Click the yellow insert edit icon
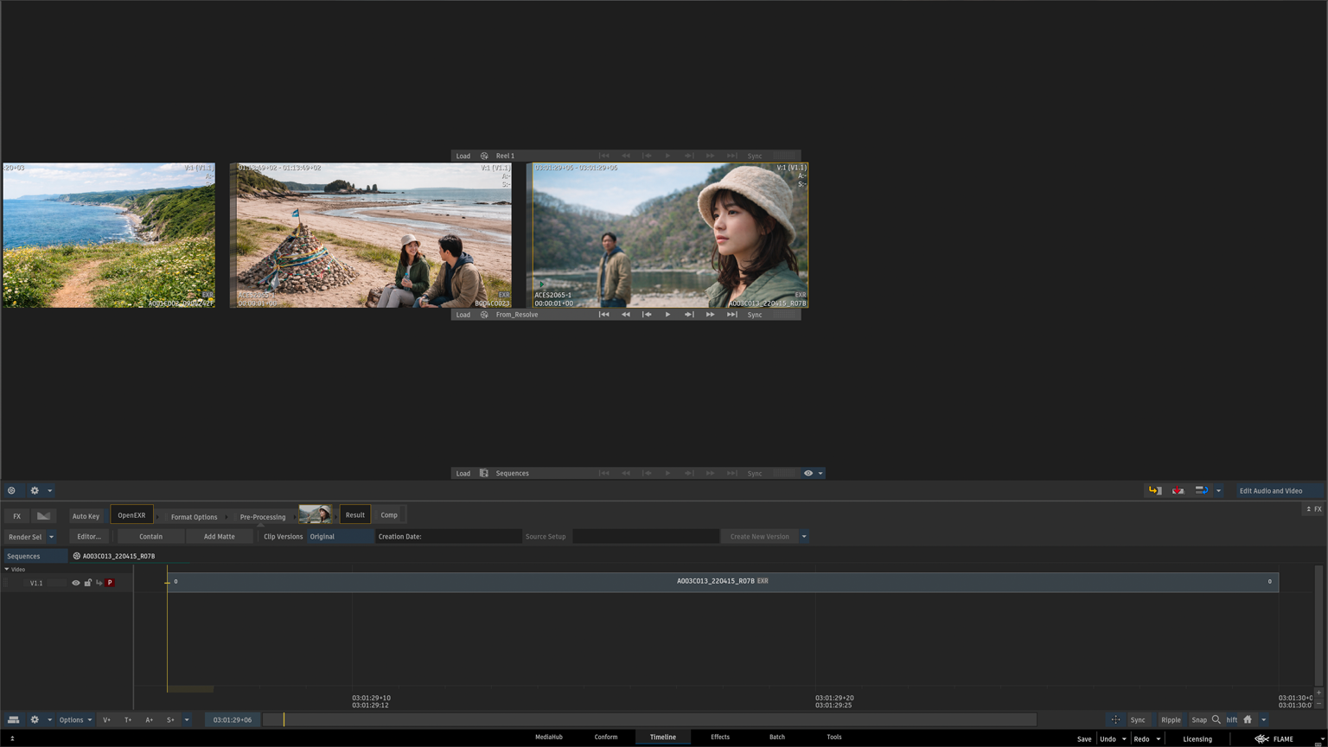 [1154, 490]
